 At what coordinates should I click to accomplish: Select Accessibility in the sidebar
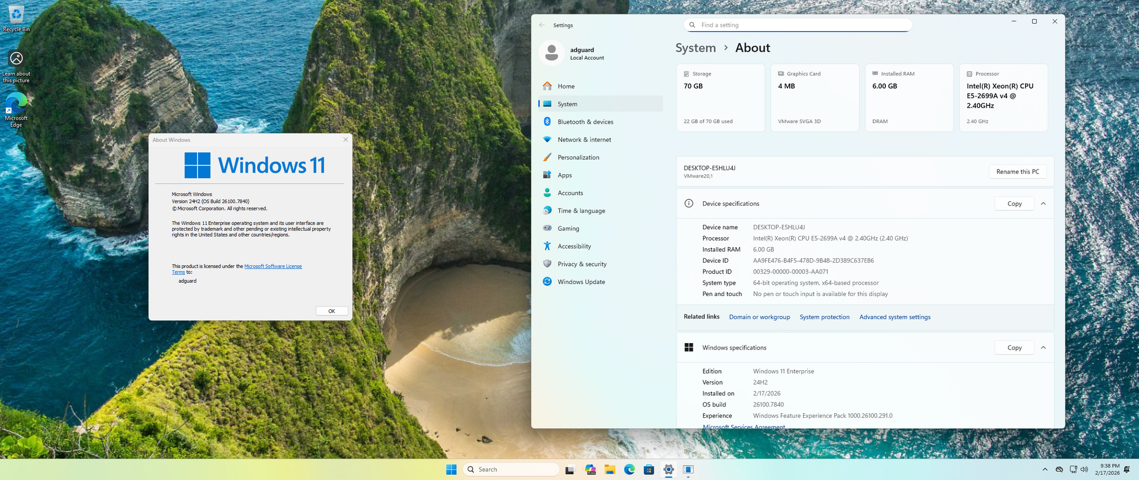click(x=574, y=246)
